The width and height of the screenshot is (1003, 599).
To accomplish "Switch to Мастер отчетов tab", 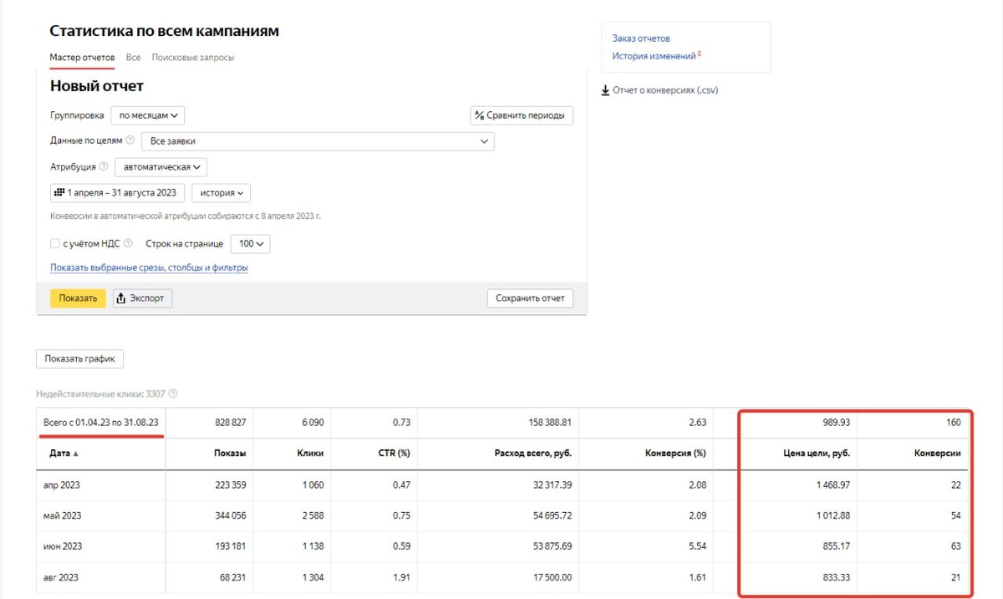I will click(82, 58).
